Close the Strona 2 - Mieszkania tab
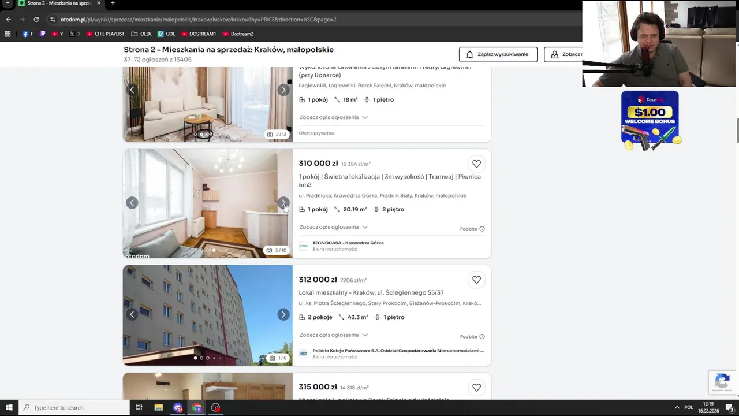This screenshot has width=739, height=416. coord(99,3)
